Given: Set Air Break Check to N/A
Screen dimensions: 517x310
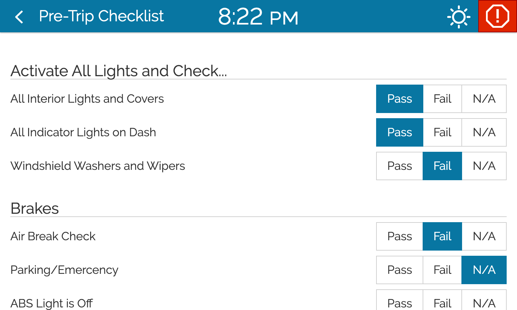Looking at the screenshot, I should click(x=484, y=236).
